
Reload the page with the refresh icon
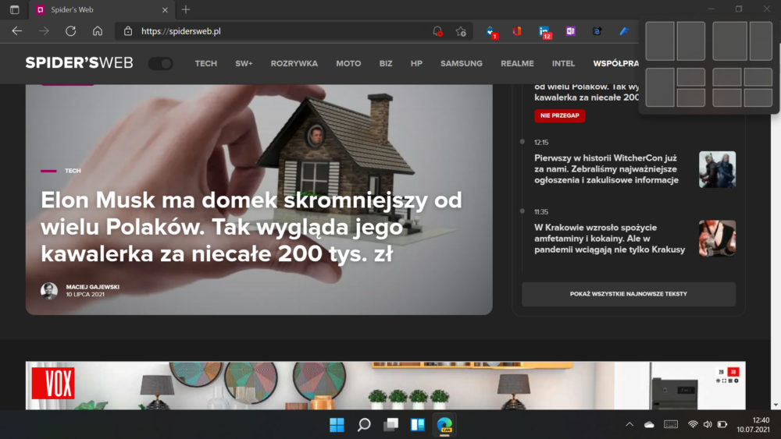pyautogui.click(x=71, y=31)
